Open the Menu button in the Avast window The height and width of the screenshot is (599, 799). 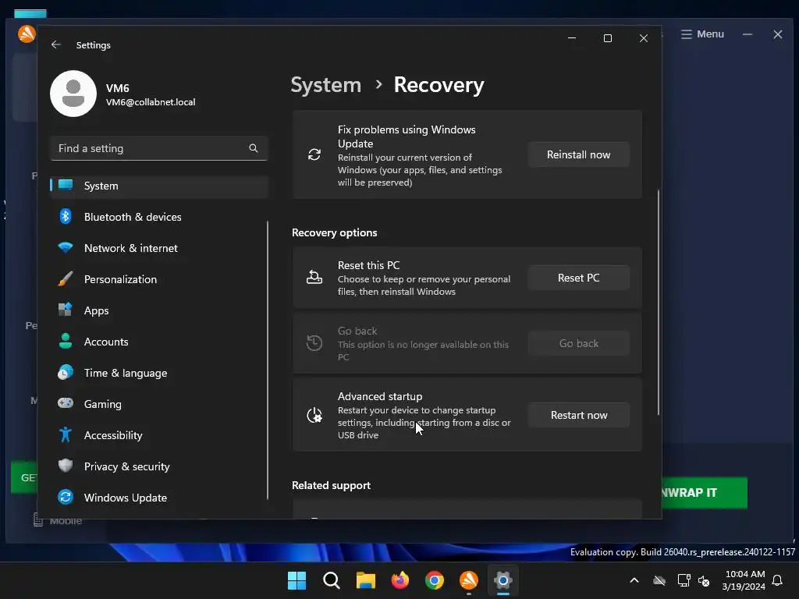coord(703,34)
